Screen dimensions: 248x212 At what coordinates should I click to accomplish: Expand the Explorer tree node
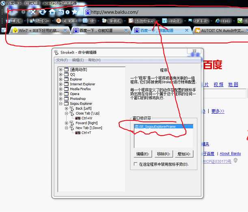[x=60, y=80]
